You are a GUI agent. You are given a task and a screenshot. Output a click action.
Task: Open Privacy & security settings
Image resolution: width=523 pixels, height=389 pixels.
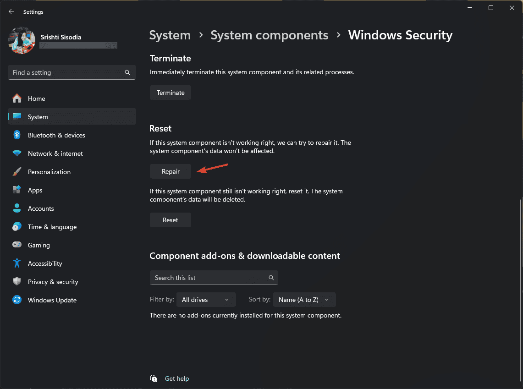tap(72, 282)
